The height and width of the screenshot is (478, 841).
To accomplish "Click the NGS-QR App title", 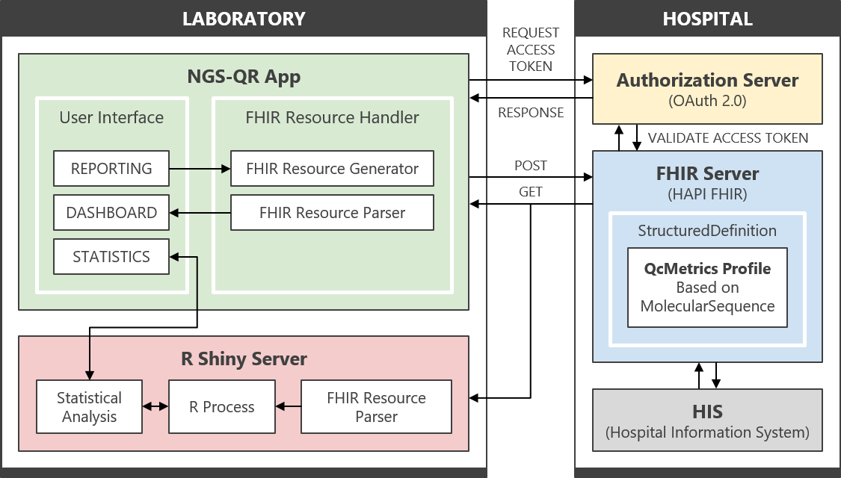I will (x=244, y=76).
